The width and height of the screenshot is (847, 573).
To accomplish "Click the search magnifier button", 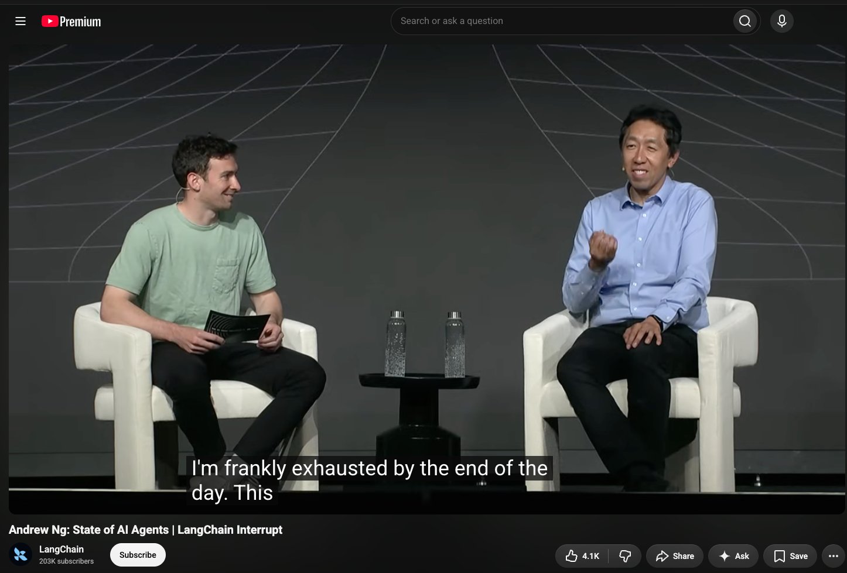I will 745,21.
